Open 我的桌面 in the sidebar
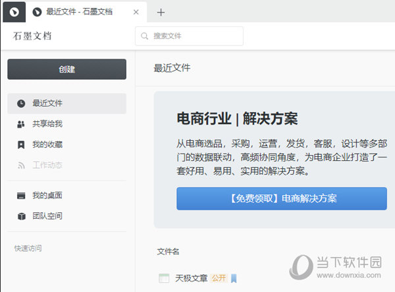Screen dimensions: 395x292 pos(66,196)
